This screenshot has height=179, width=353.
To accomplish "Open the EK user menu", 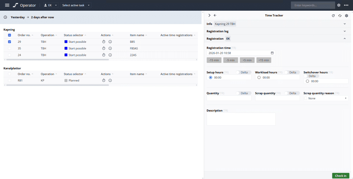I will point(50,5).
